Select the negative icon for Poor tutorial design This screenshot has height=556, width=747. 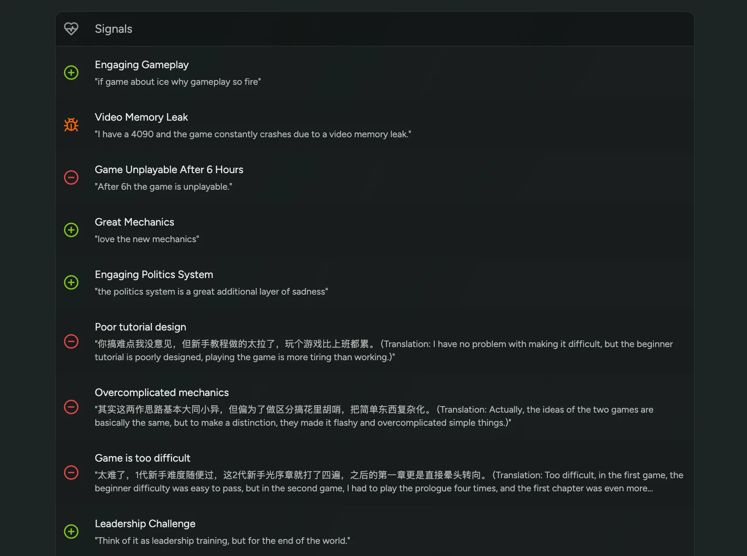[71, 341]
